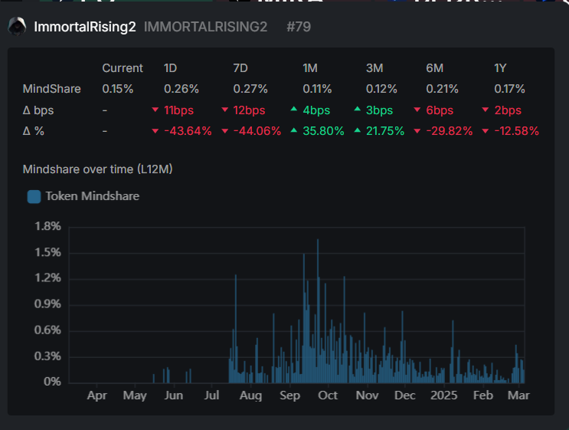Click the green up arrow beside 4bps
Viewport: 569px width, 430px height.
294,109
